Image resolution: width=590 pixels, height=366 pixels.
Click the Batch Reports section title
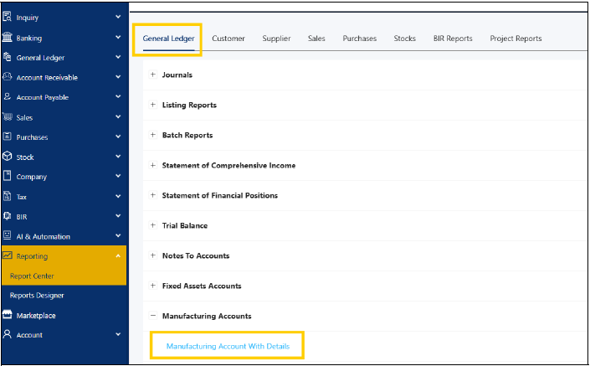tap(187, 135)
